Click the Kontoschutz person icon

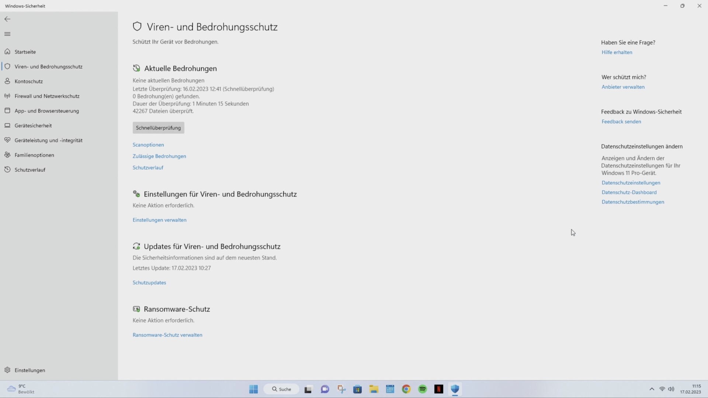click(x=7, y=81)
